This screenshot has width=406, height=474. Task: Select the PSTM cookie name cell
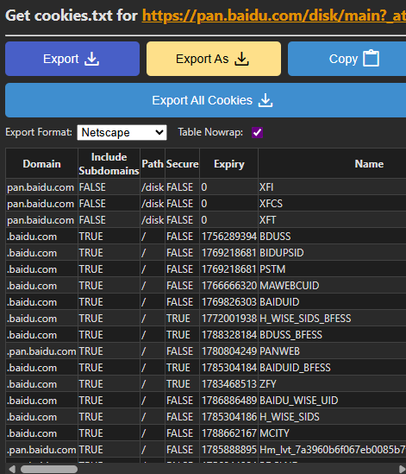pyautogui.click(x=332, y=269)
